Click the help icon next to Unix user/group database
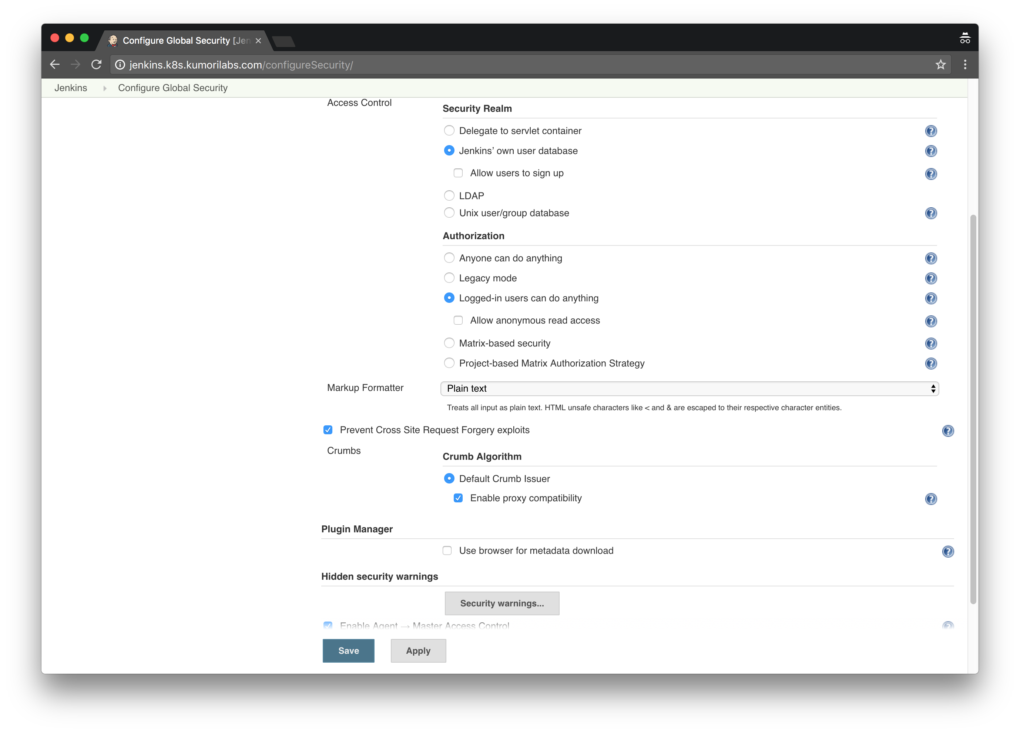The width and height of the screenshot is (1020, 733). [931, 212]
